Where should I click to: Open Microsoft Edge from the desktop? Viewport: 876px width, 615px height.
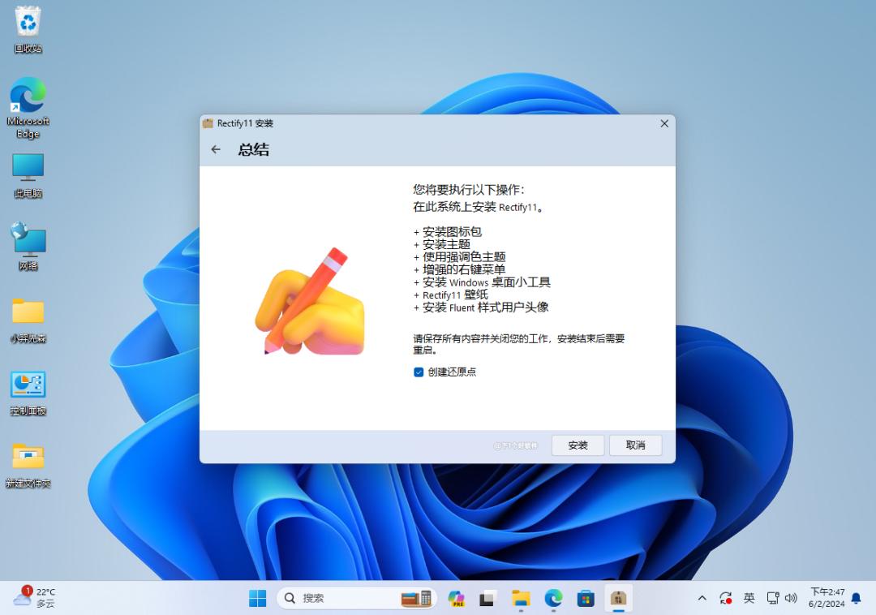tap(28, 97)
